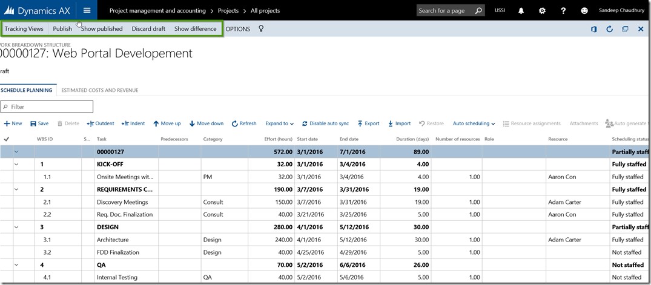Viewport: 651px width, 285px height.
Task: Open the Expand to dropdown
Action: [x=279, y=123]
